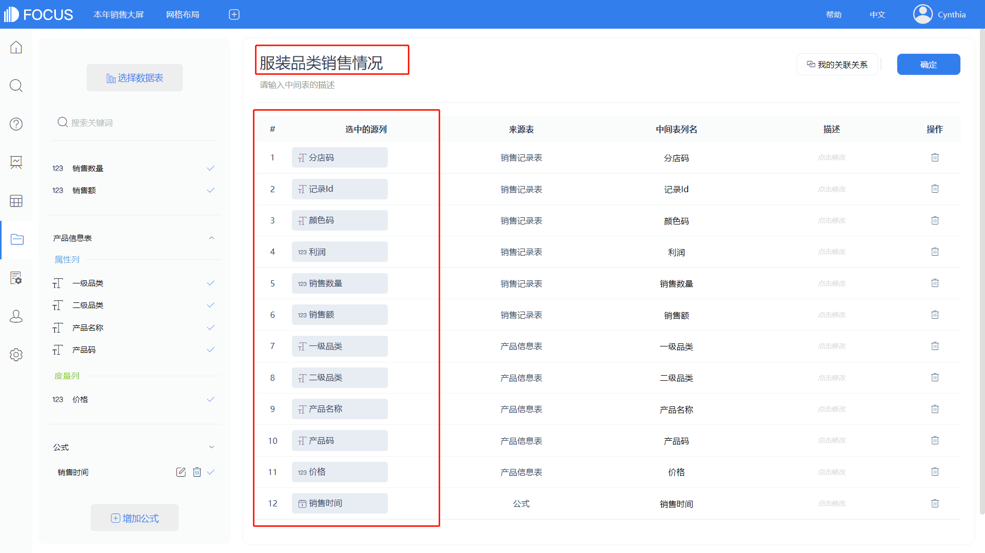Switch to 网格布局 tab
Viewport: 985px width, 553px height.
183,14
